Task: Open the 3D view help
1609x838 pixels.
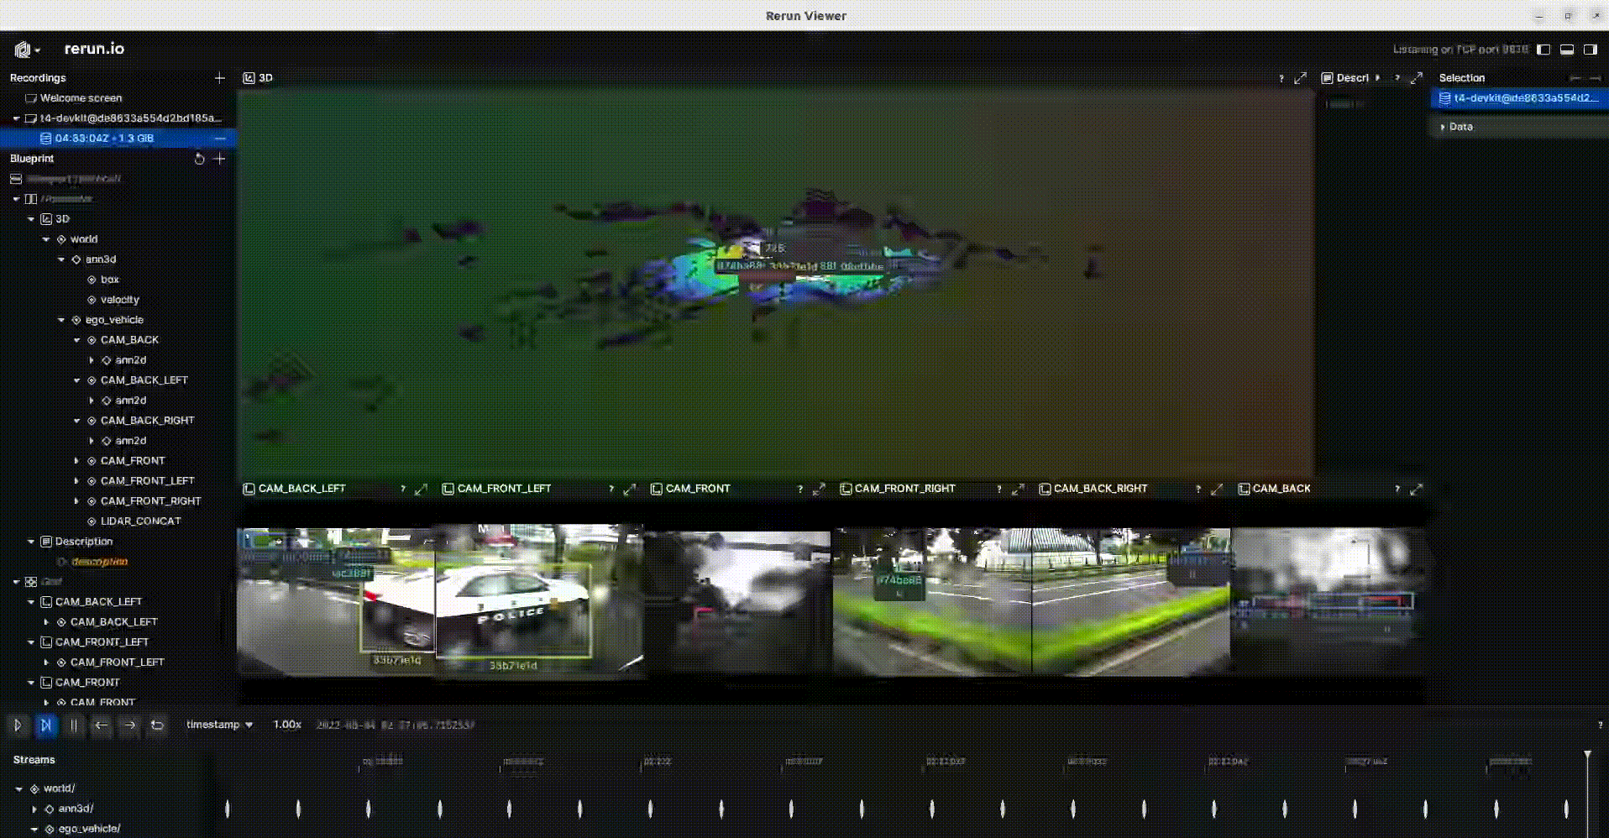Action: click(1280, 77)
